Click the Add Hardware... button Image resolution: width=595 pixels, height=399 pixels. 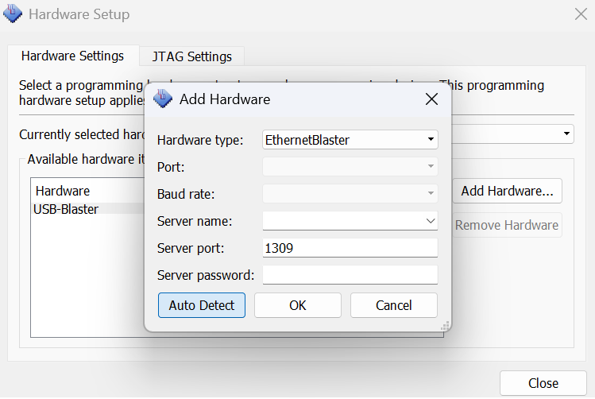click(x=507, y=191)
